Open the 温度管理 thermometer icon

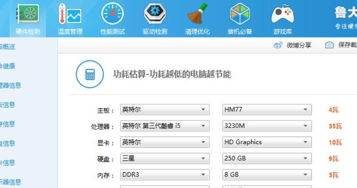(x=70, y=14)
